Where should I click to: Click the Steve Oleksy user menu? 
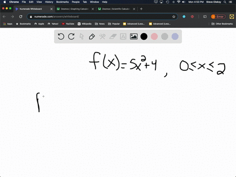coord(213,2)
